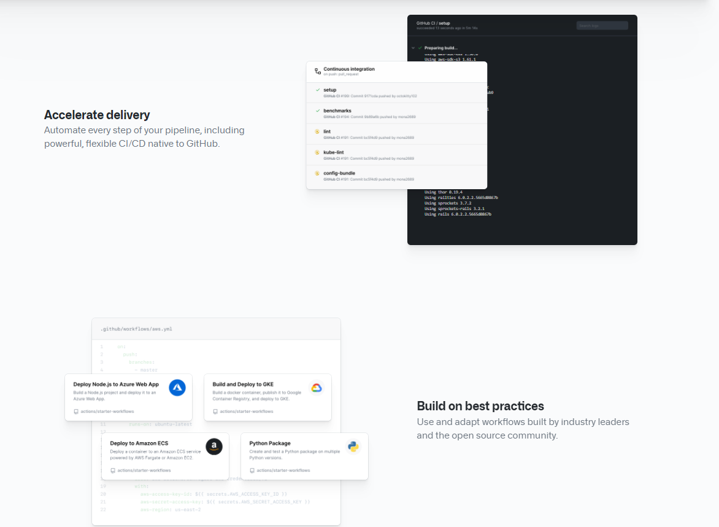
Task: Open the benchmarks job row
Action: [397, 114]
